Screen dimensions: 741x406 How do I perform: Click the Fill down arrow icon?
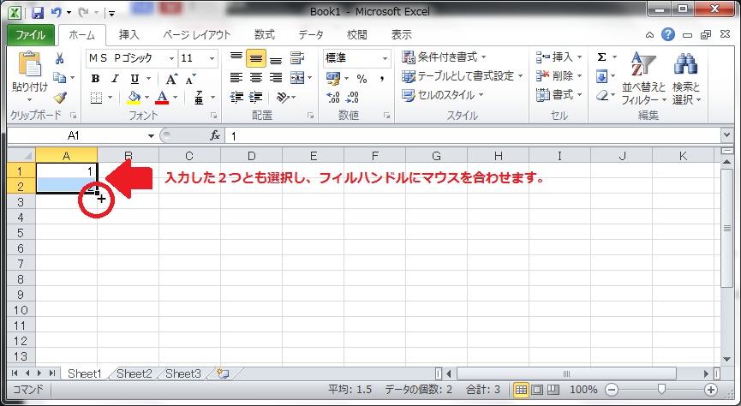pyautogui.click(x=601, y=76)
